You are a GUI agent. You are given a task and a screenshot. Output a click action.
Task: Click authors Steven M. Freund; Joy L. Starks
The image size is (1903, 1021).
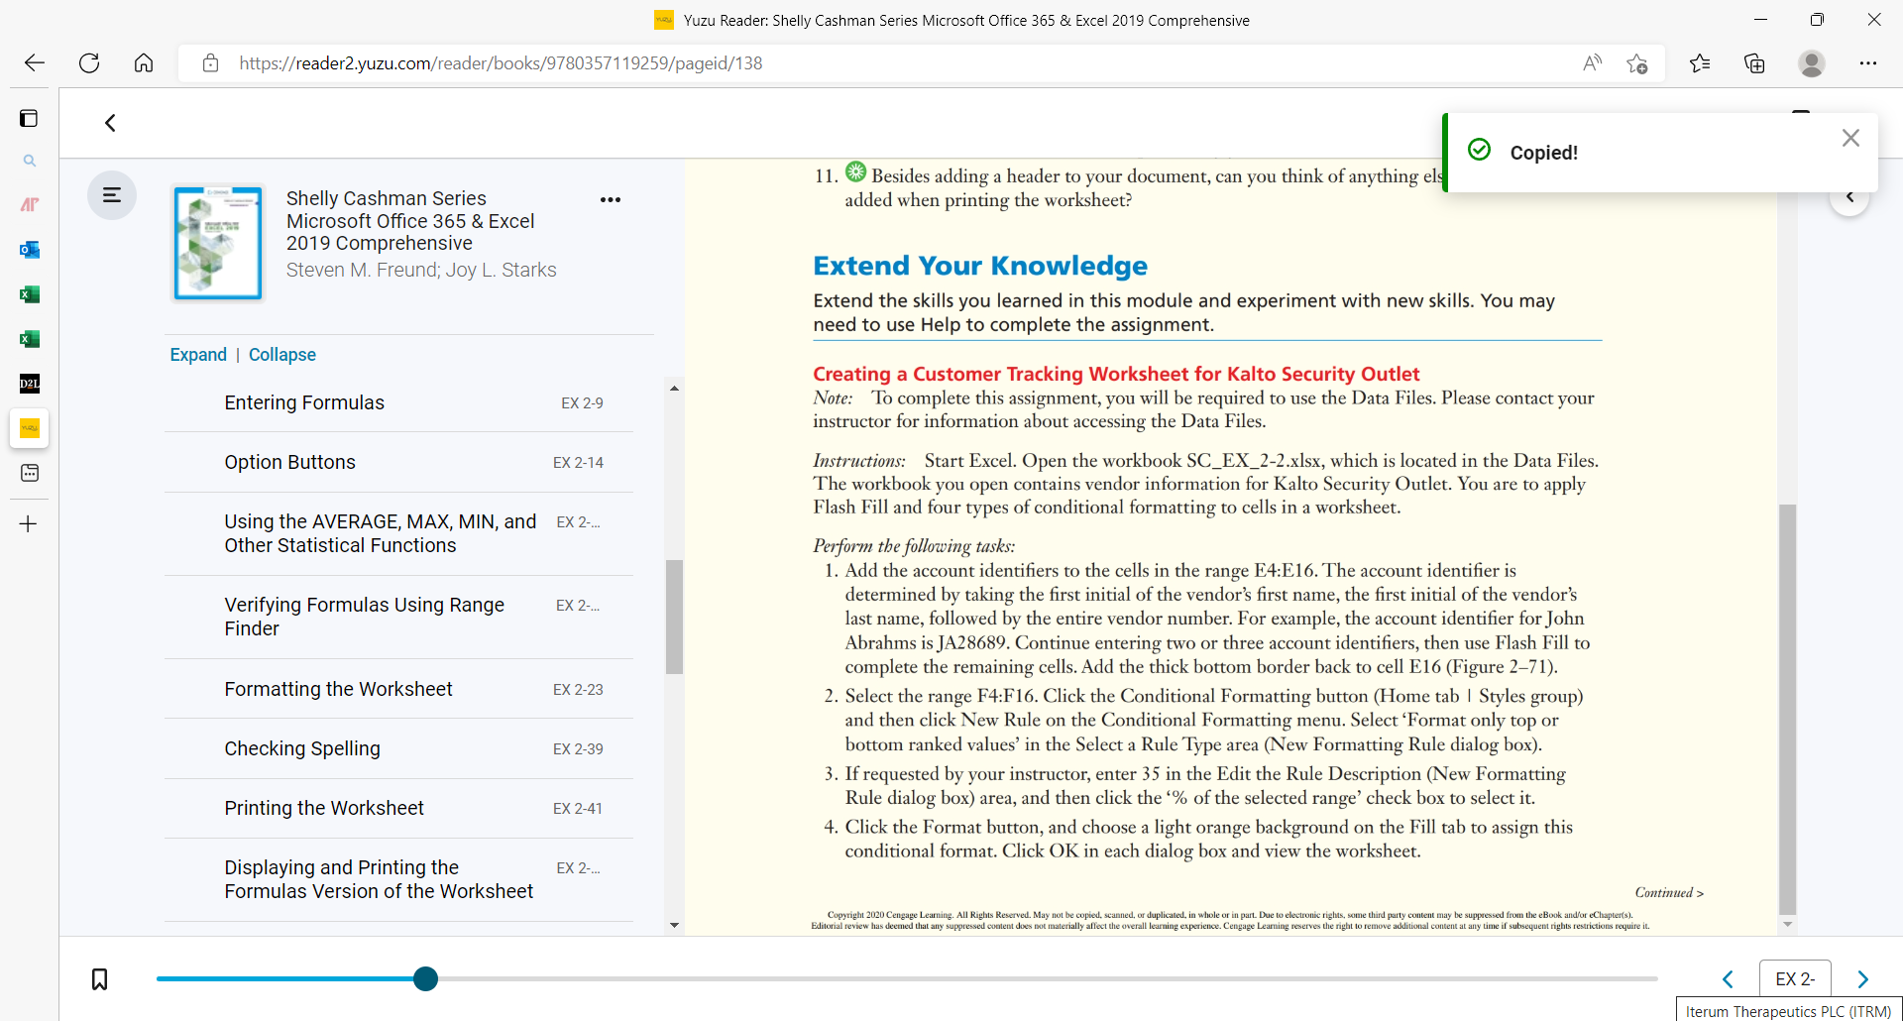[421, 270]
